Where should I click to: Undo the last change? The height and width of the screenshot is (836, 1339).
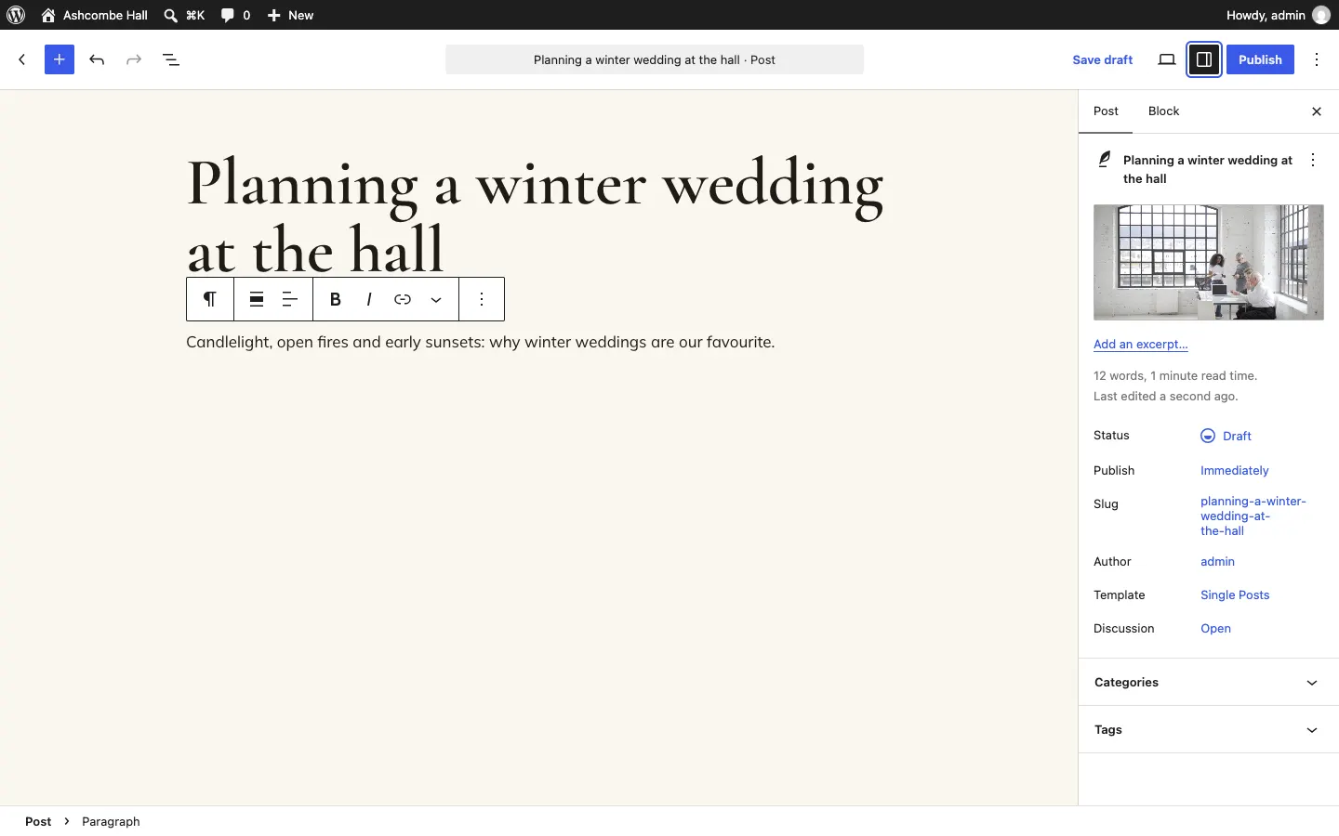[x=97, y=59]
